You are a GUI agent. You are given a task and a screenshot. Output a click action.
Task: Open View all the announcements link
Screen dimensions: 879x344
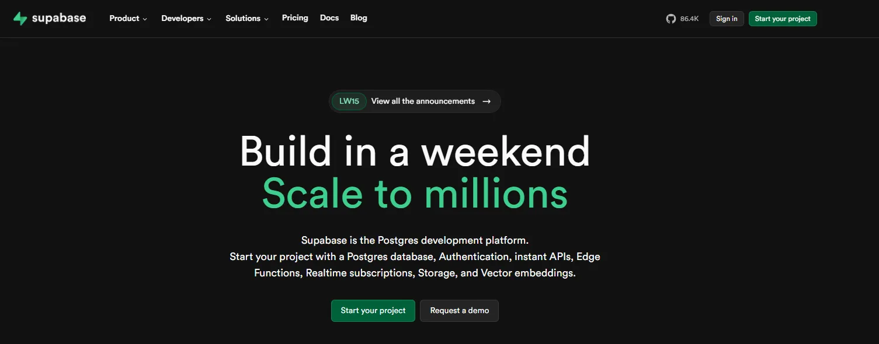(x=423, y=101)
